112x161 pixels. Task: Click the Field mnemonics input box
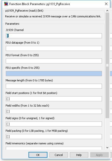[x=54, y=148]
